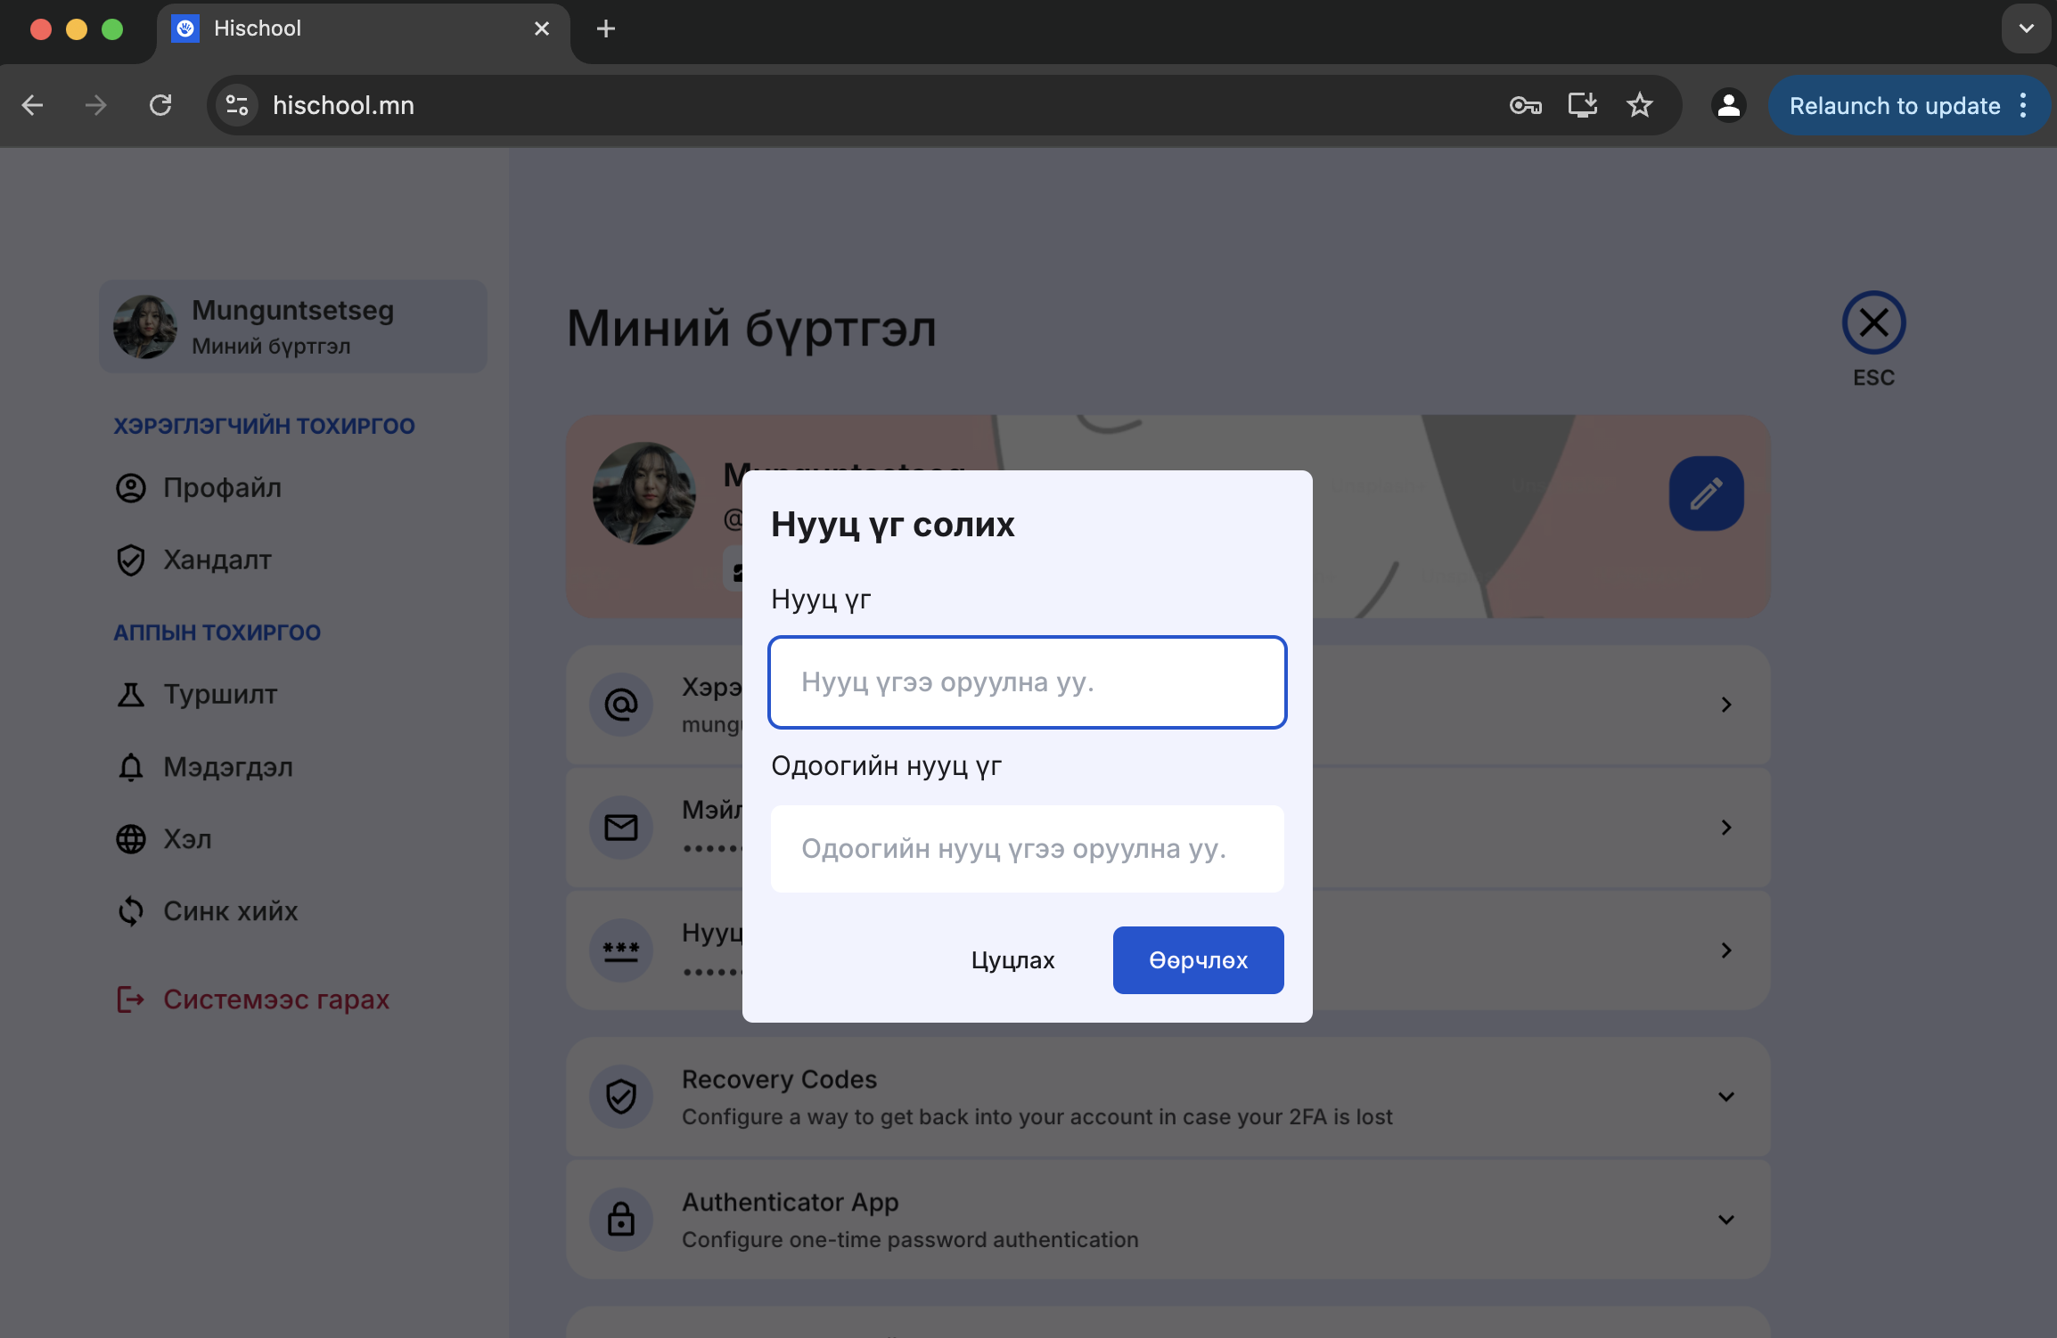Open the Chrome profile avatar icon
Viewport: 2057px width, 1338px height.
(x=1728, y=105)
